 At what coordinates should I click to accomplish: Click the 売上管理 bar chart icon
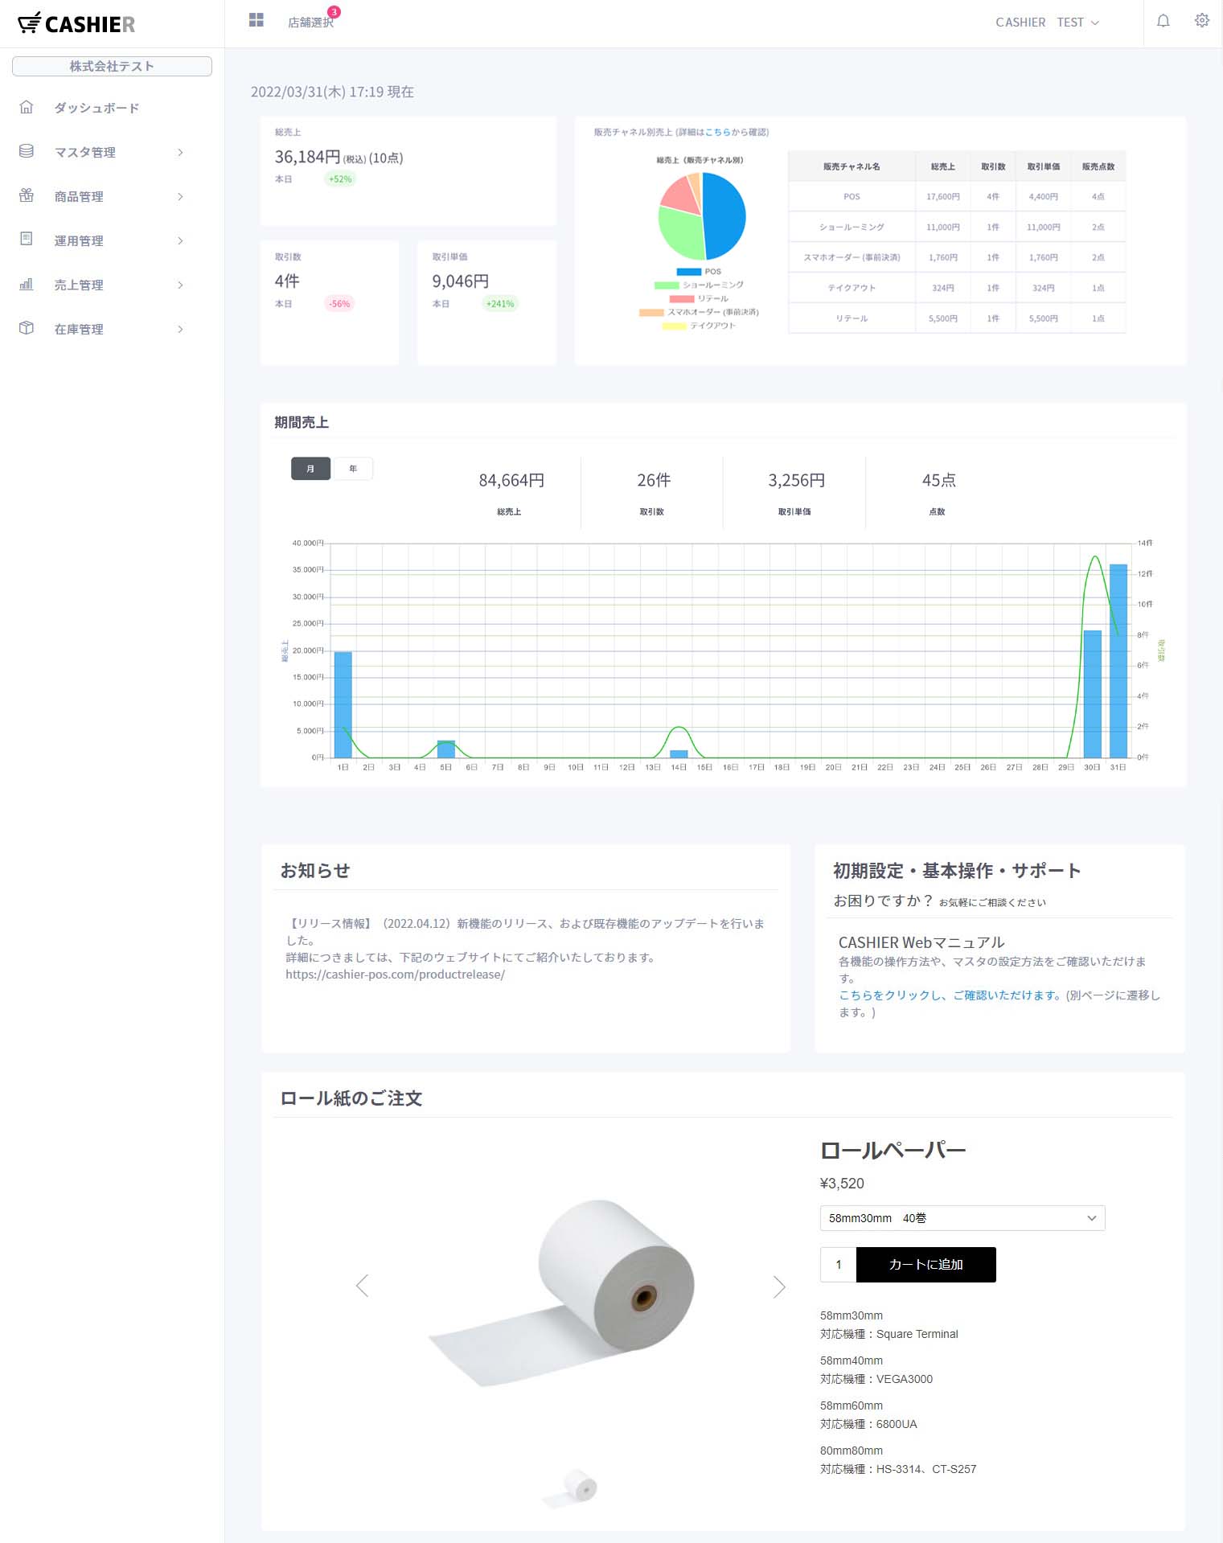(x=27, y=284)
